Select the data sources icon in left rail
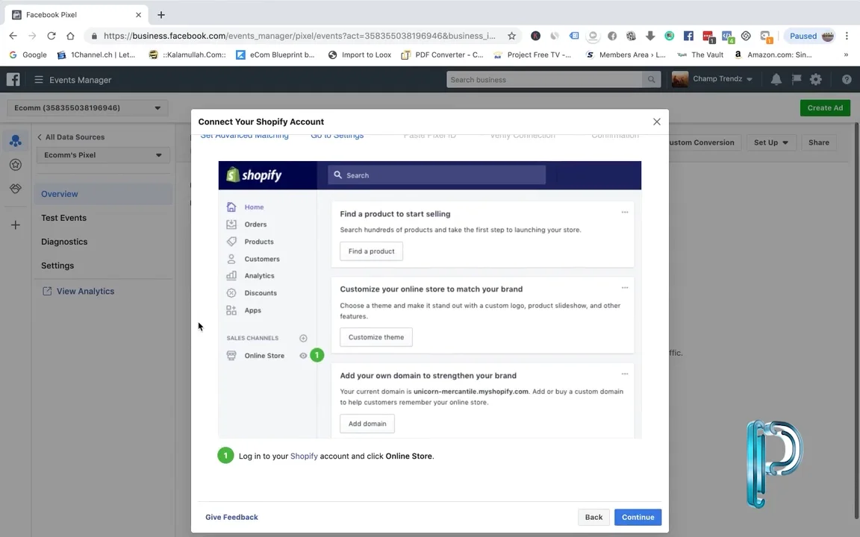This screenshot has height=537, width=860. (16, 141)
